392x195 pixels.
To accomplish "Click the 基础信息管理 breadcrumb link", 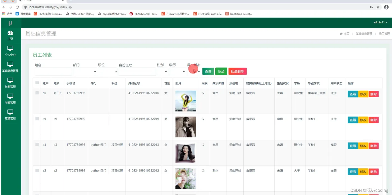I will (x=364, y=34).
